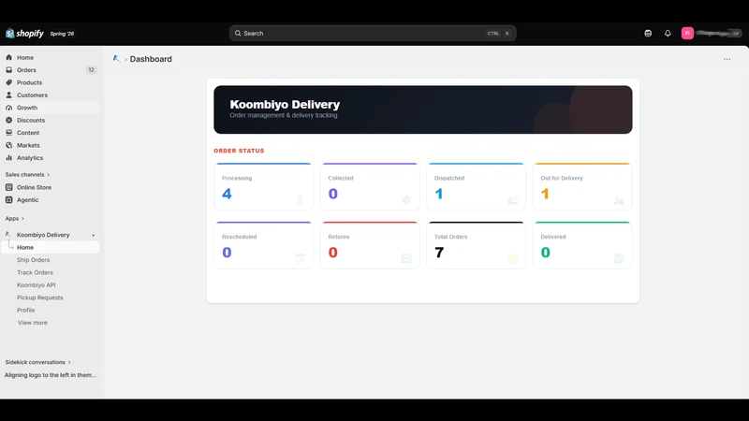Click the Orders count badge 12
The image size is (749, 421).
[x=91, y=69]
